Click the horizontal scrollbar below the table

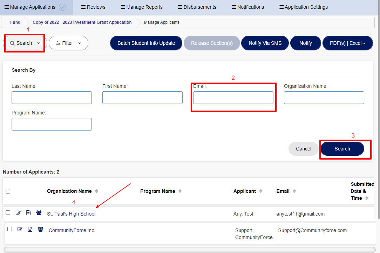190,250
